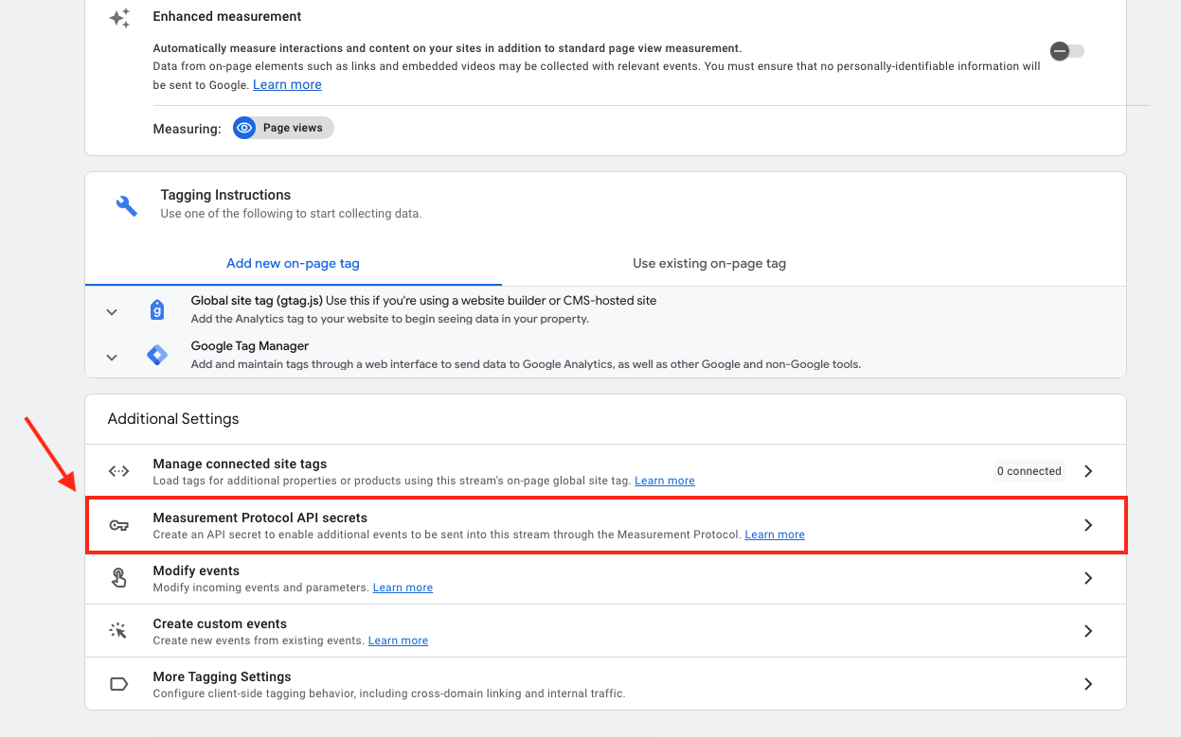Click the Enhanced measurement sparkle icon
Screen dimensions: 1181x737
click(x=119, y=18)
